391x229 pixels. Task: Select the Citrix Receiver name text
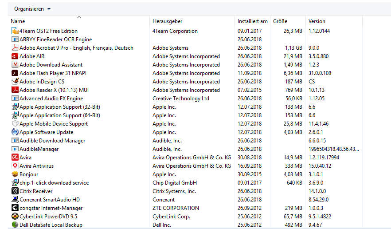(36, 191)
